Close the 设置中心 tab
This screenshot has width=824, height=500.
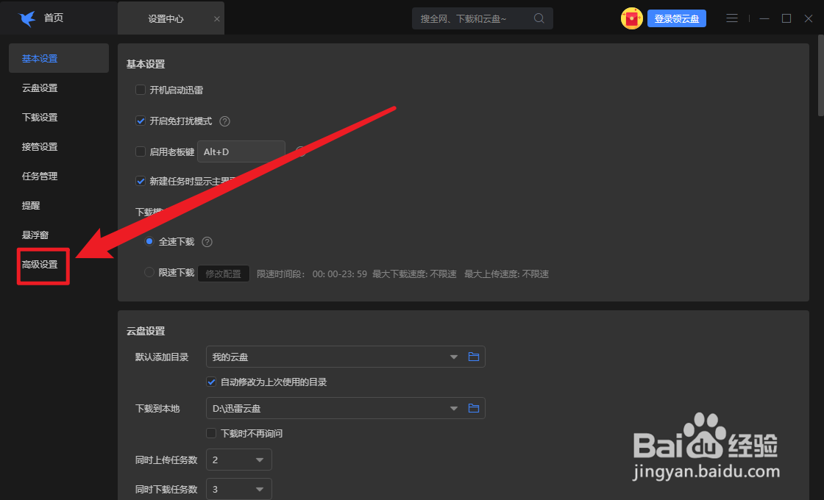coord(215,18)
